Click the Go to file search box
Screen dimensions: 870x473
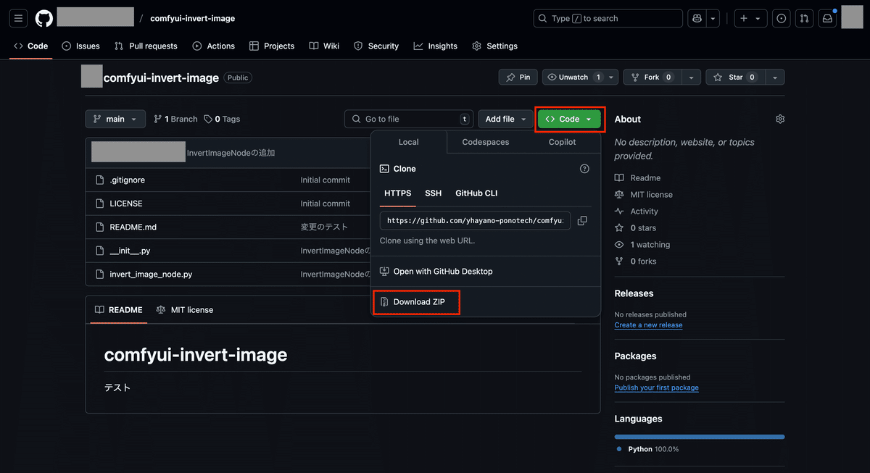pyautogui.click(x=409, y=119)
